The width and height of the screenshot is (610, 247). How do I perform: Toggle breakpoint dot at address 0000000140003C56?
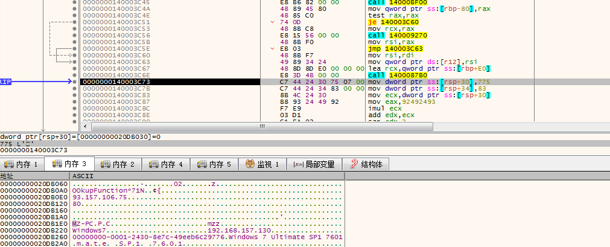click(x=74, y=35)
